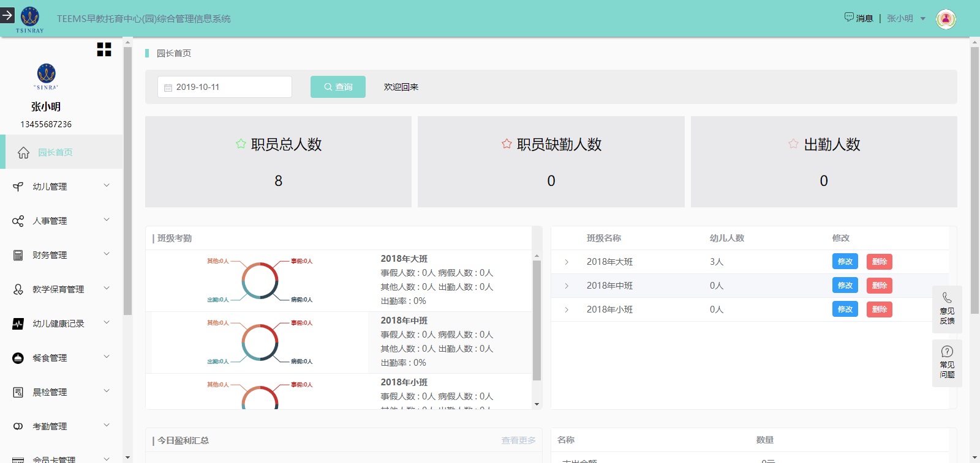
Task: Click the TSINRAY logo in header
Action: 30,19
